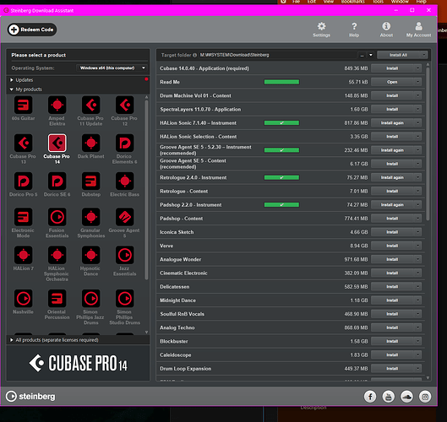Select Granular Symphonies product icon
Screen dimensions: 447x422
[x=91, y=217]
